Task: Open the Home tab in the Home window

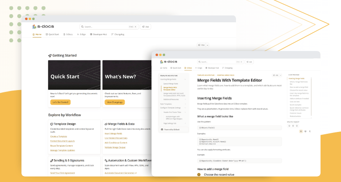Action: [x=37, y=35]
